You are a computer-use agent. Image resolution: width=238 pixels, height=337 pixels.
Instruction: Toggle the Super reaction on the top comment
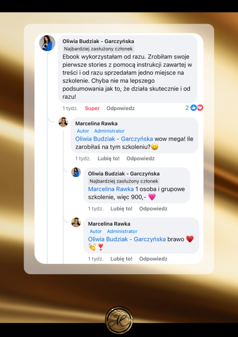point(92,108)
